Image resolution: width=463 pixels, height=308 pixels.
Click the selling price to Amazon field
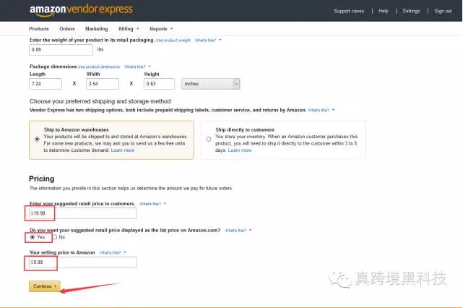point(82,262)
